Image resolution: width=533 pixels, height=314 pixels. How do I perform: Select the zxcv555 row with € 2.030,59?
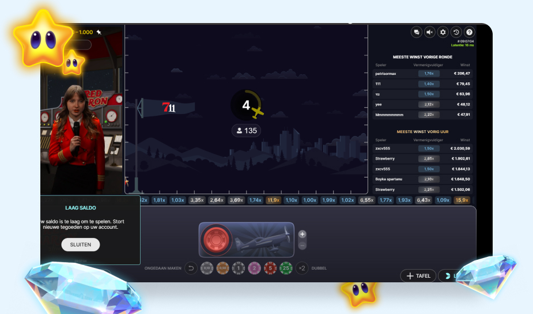(x=422, y=149)
